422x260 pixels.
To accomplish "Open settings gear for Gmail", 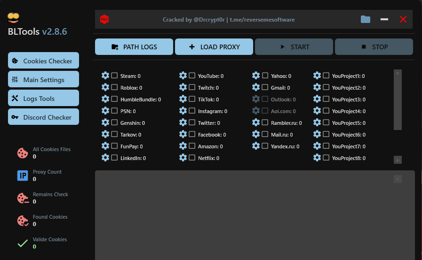I will click(x=256, y=87).
